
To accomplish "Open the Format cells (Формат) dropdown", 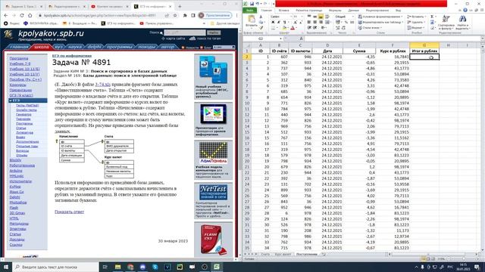I will pyautogui.click(x=416, y=28).
